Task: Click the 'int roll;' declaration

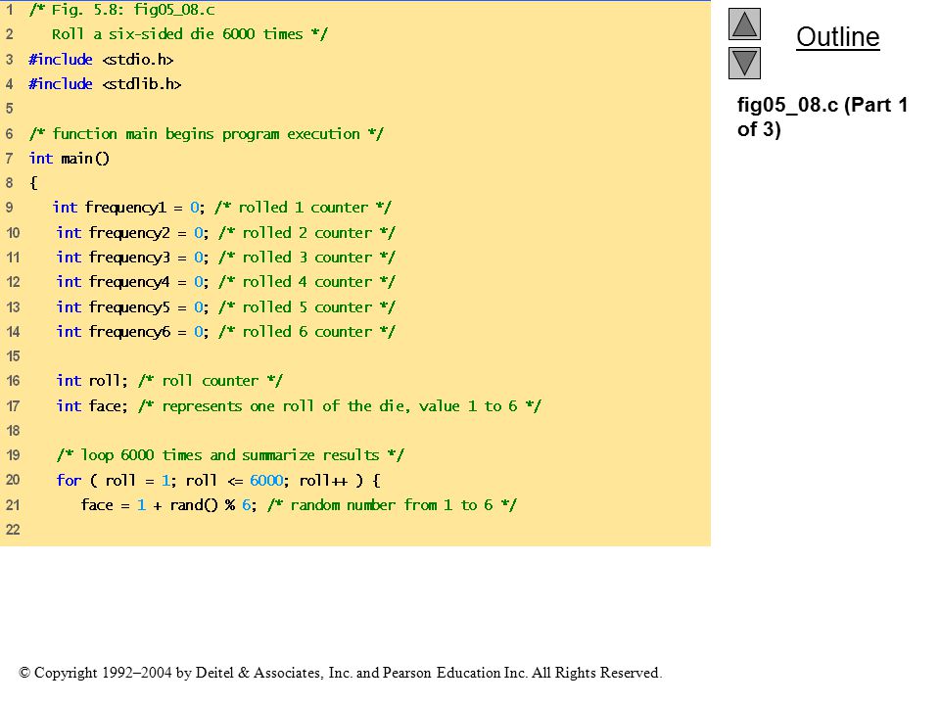Action: tap(92, 381)
